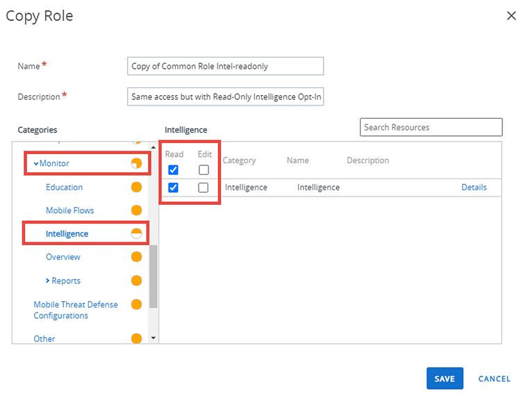521x393 pixels.
Task: Toggle the header Read select-all checkbox
Action: 173,170
